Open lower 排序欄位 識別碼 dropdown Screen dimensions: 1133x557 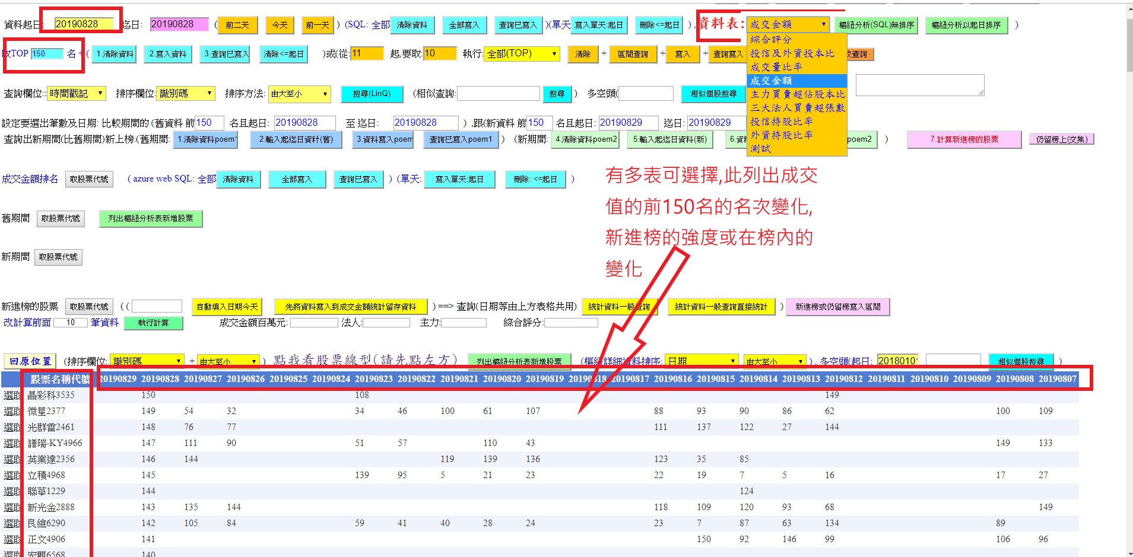[x=147, y=361]
